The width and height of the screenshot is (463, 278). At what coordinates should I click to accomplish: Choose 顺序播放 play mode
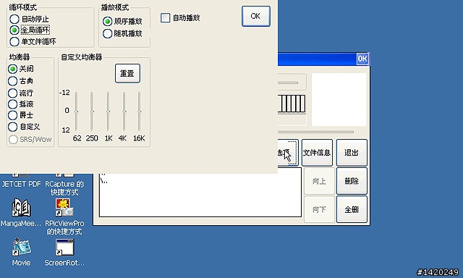tap(108, 21)
